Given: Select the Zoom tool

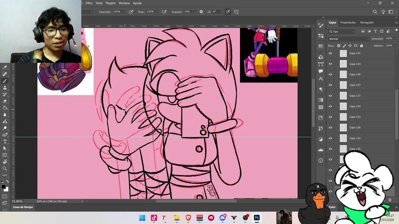Looking at the screenshot, I should pyautogui.click(x=5, y=169).
